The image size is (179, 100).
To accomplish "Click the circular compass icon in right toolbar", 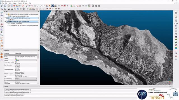I will [176, 18].
